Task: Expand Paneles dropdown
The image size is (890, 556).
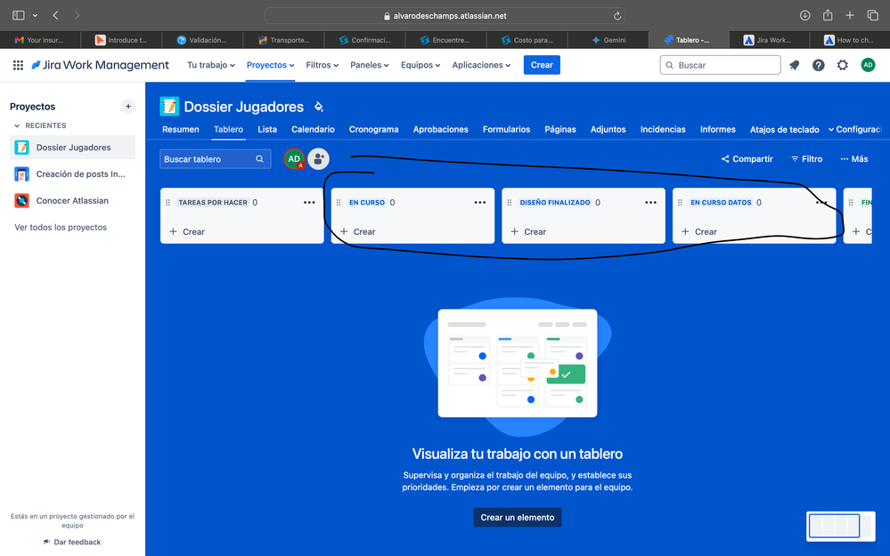Action: (x=370, y=65)
